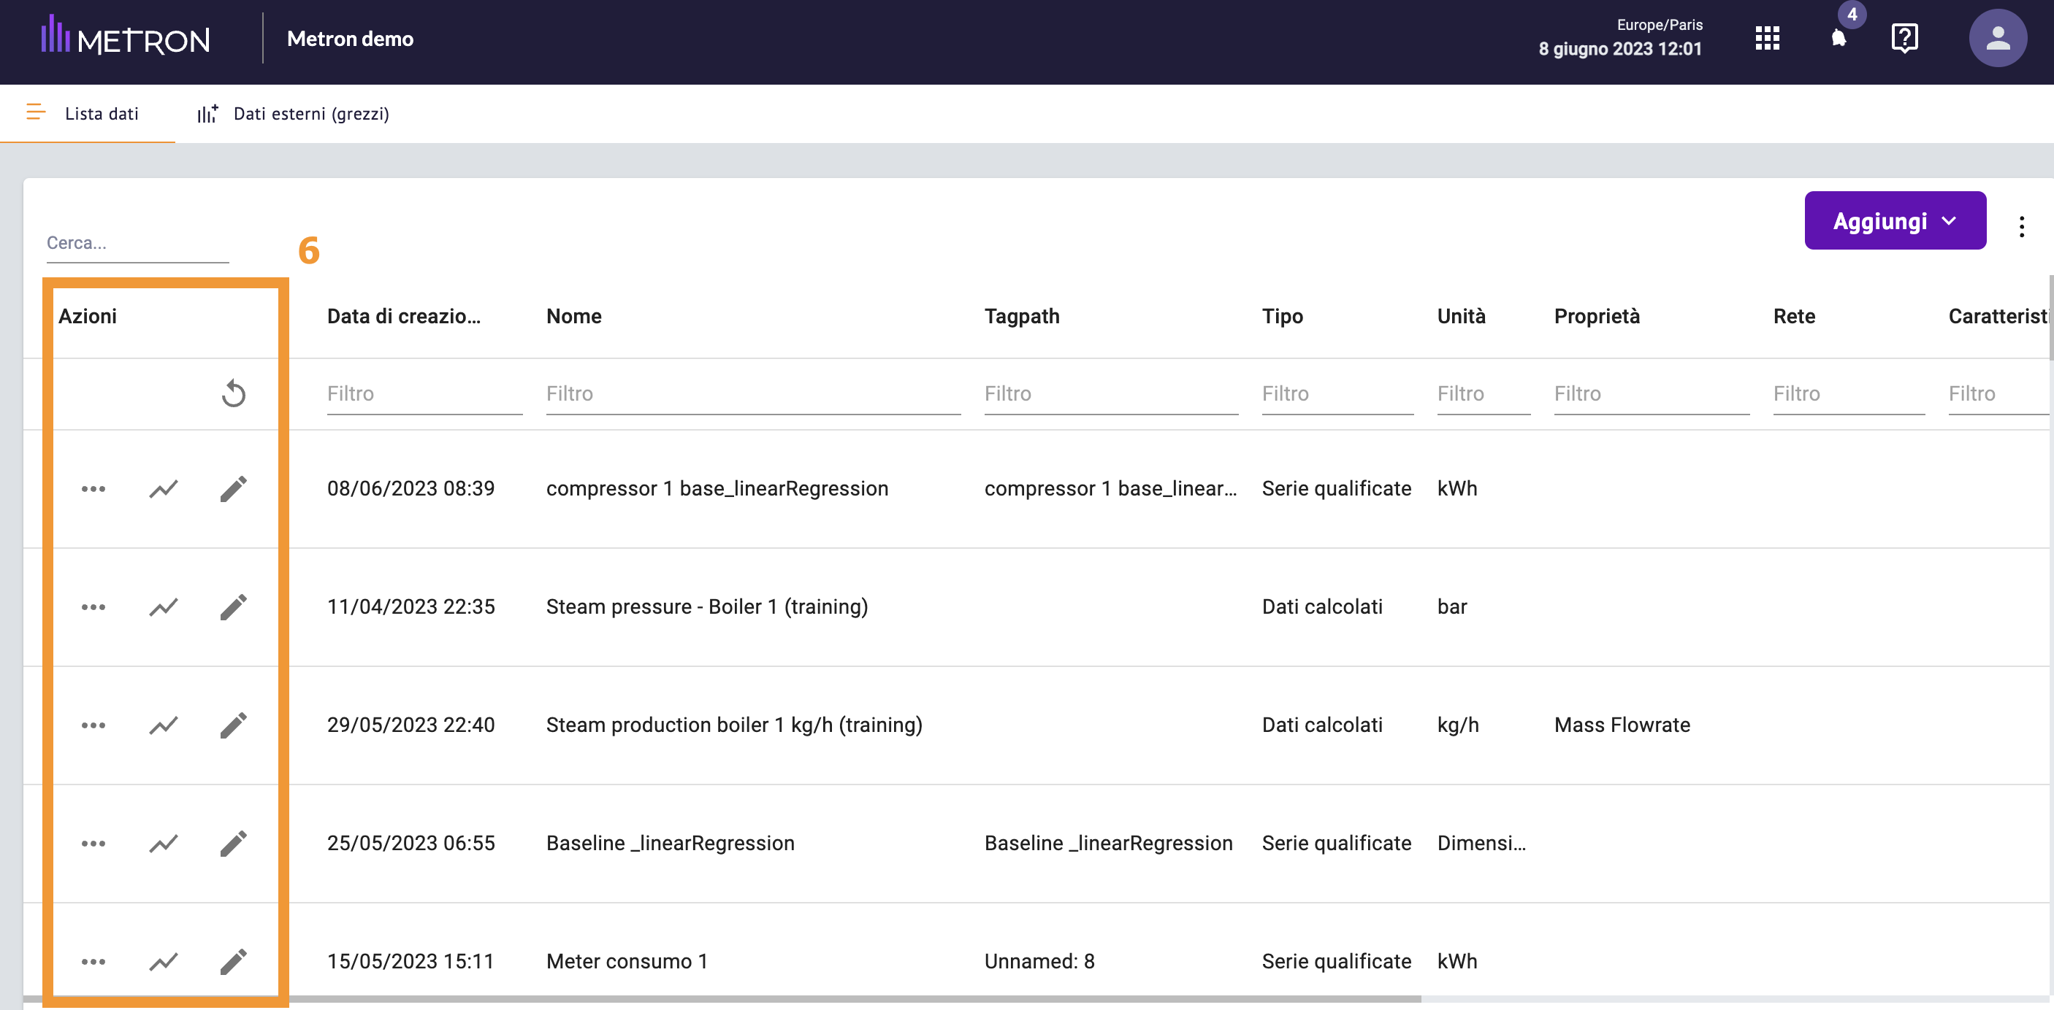Edit Baseline _linearRegression row

click(234, 843)
